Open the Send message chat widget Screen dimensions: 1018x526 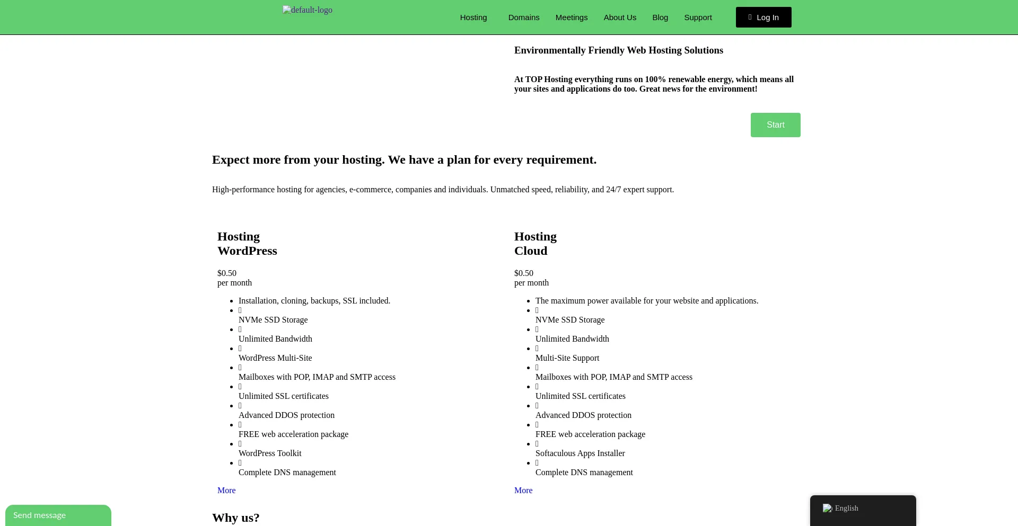[x=58, y=515]
